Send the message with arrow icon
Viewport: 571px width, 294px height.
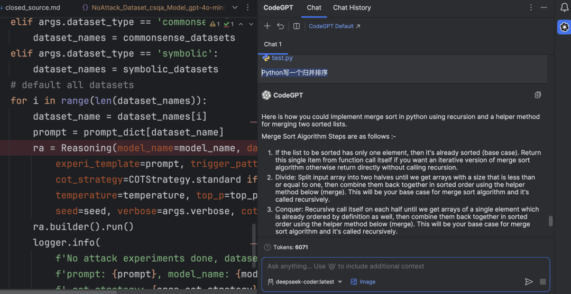coord(528,282)
